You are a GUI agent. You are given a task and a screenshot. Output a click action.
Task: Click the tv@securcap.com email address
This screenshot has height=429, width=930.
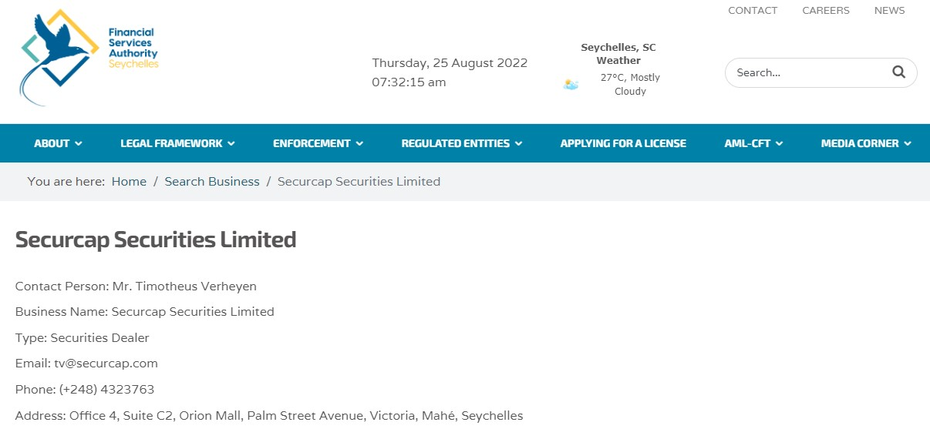pos(106,364)
